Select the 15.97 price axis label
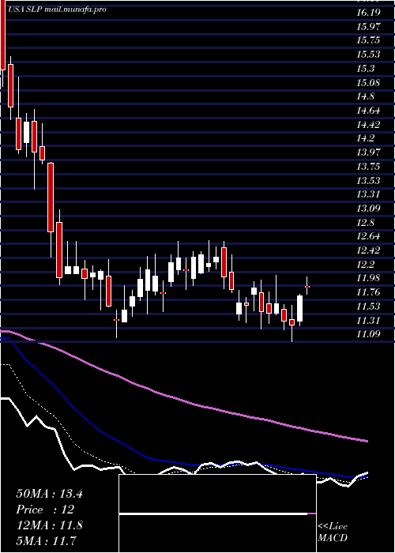 (368, 26)
